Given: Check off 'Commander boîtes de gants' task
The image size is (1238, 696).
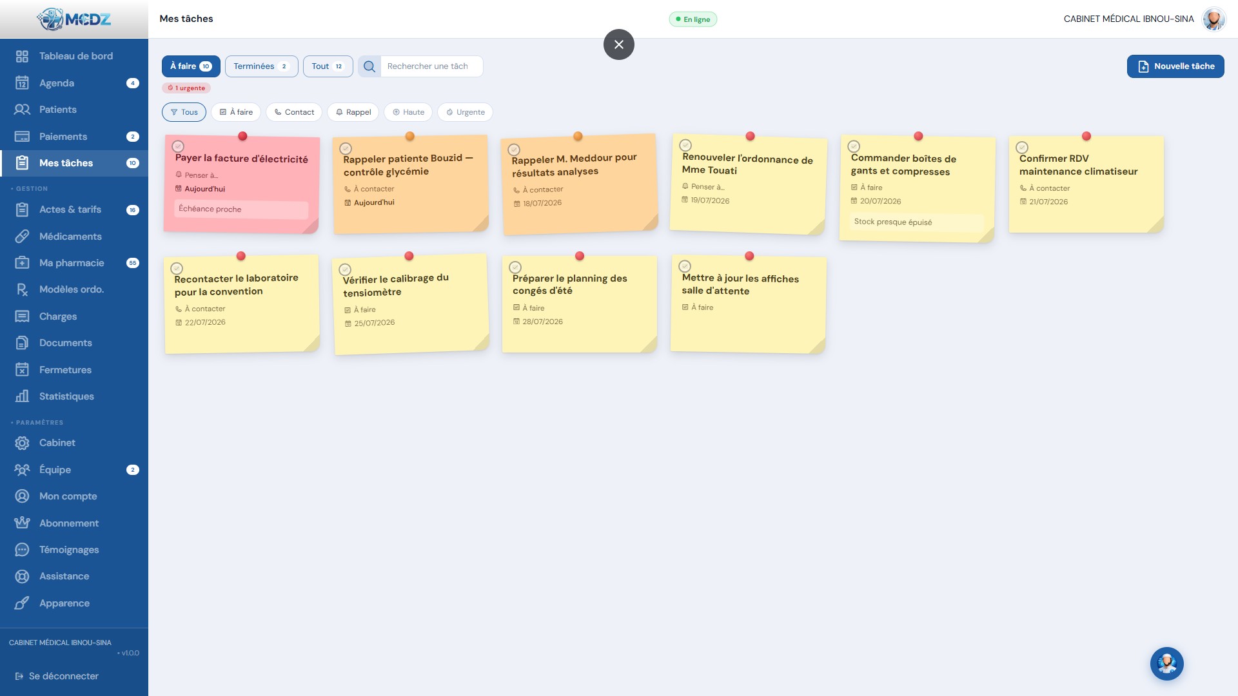Looking at the screenshot, I should coord(854,146).
